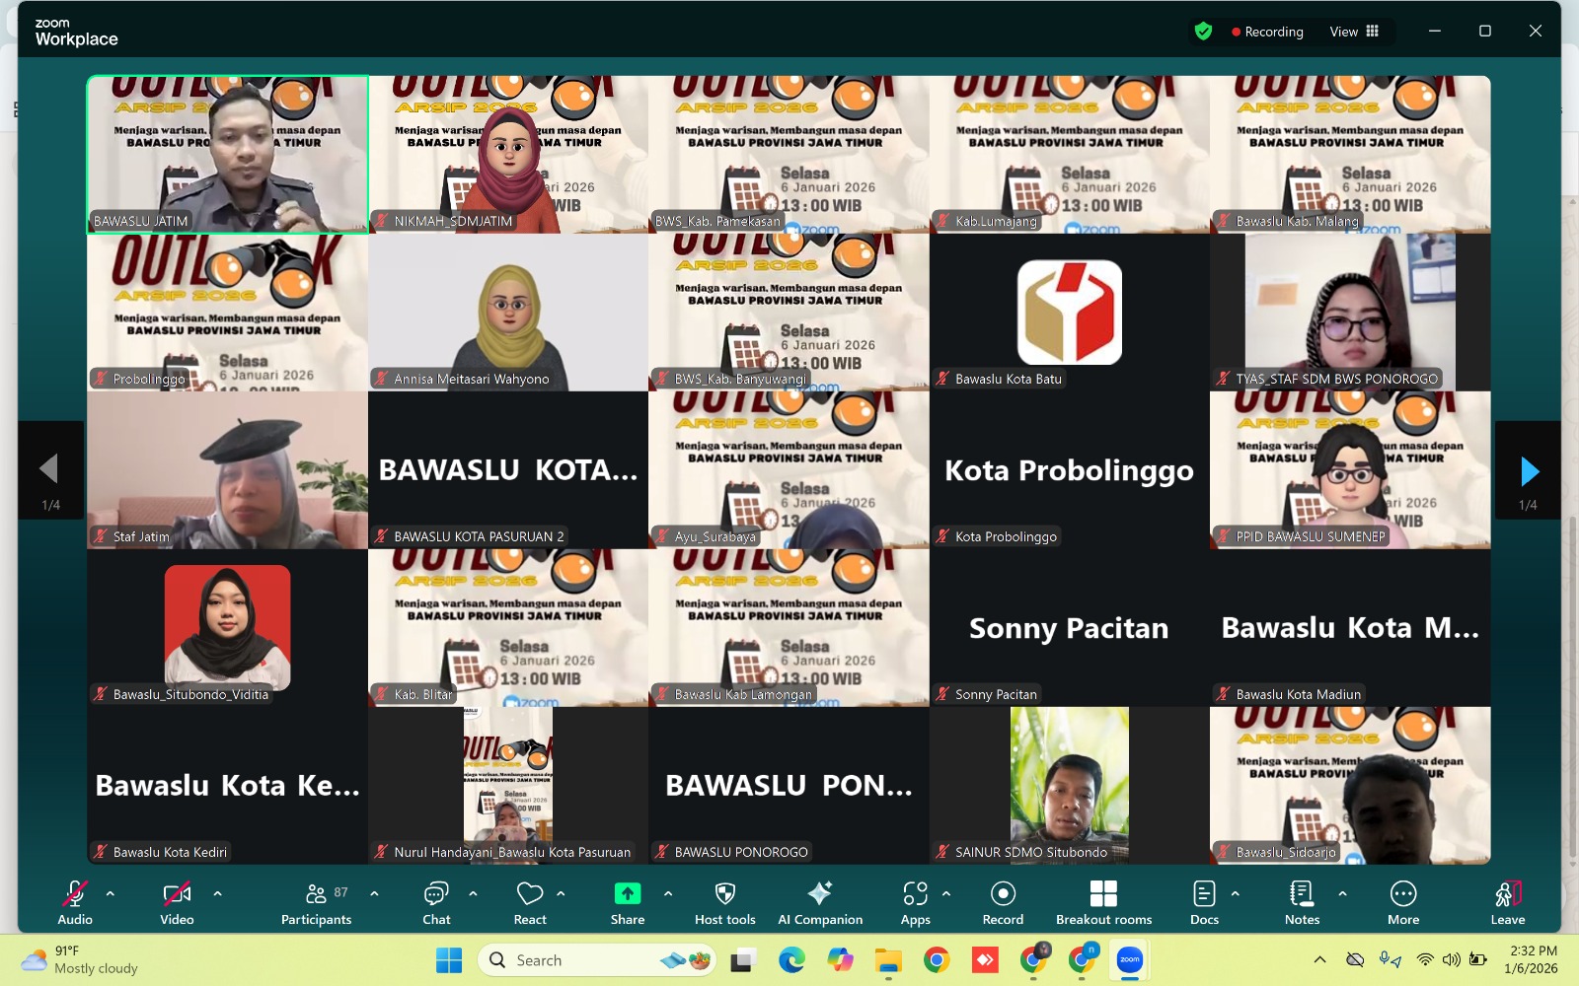
Task: Start your video camera
Action: pyautogui.click(x=177, y=899)
